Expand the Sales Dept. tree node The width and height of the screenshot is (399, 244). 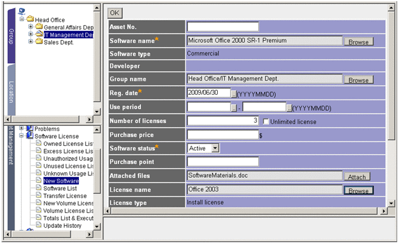coord(31,42)
